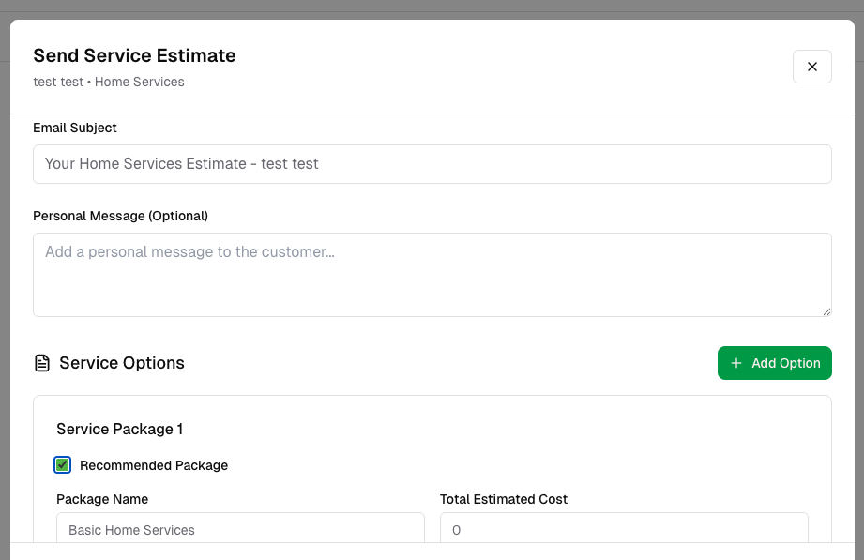Click the green checkmark inside Recommended Package box
This screenshot has width=864, height=560.
coord(62,464)
